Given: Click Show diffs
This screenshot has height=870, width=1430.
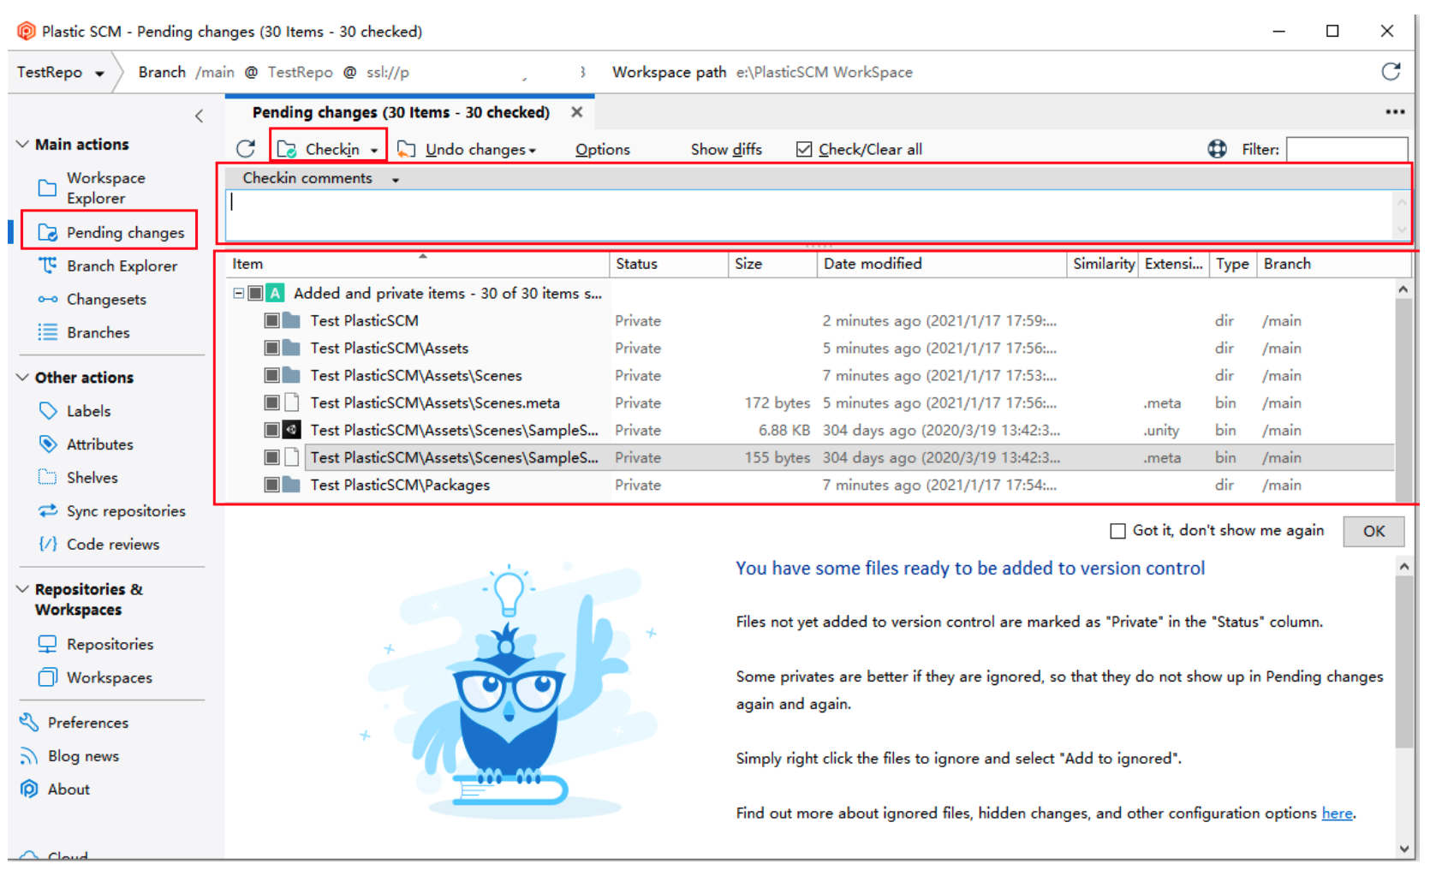Looking at the screenshot, I should [x=726, y=149].
